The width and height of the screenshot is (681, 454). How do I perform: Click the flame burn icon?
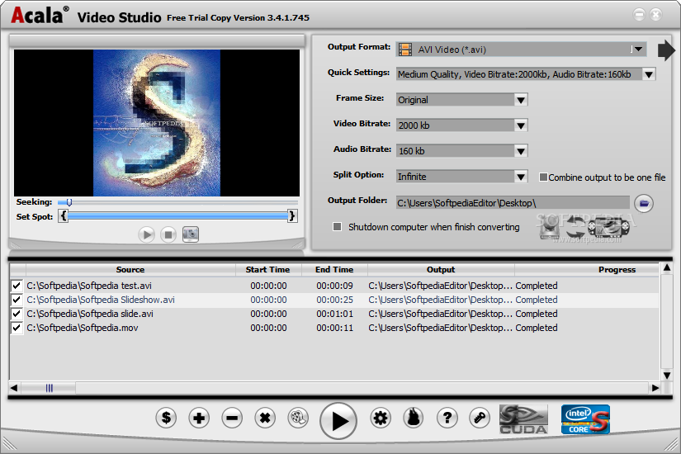pos(414,418)
